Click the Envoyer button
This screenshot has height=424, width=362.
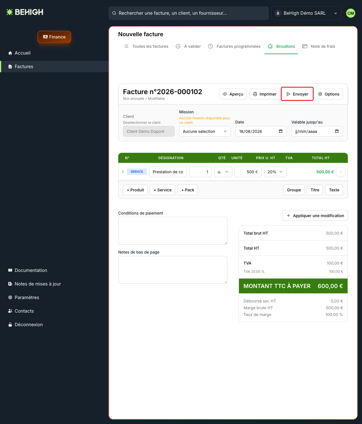pyautogui.click(x=297, y=94)
